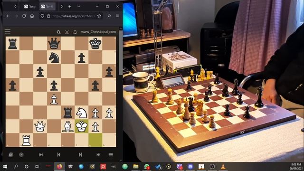Screen dimensions: 304x171
Task: Switch to the first 'Tong' tab
Action: (x=30, y=7)
